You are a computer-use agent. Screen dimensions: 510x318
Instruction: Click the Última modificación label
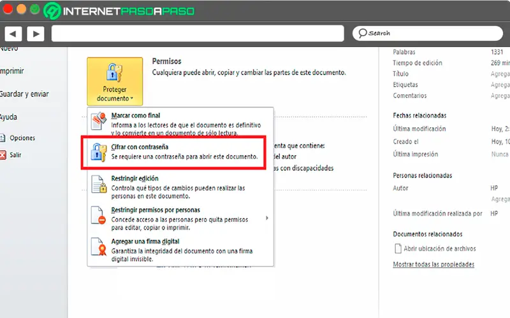point(419,129)
